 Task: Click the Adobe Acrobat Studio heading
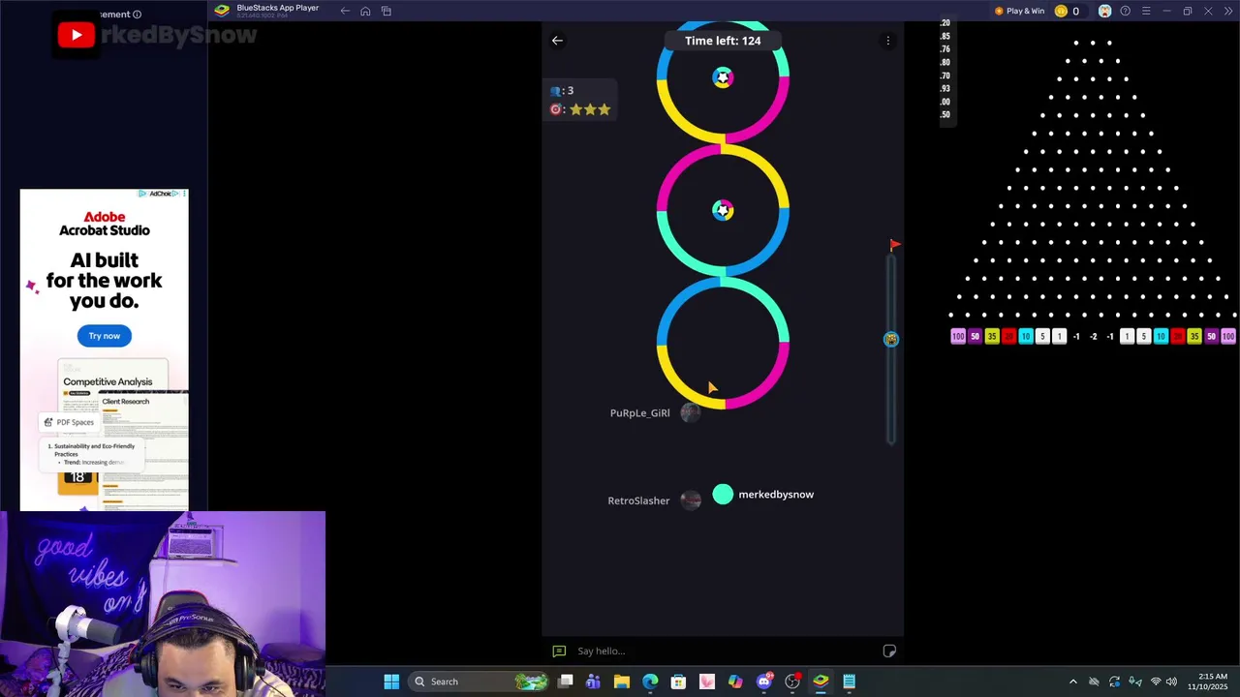pos(105,224)
